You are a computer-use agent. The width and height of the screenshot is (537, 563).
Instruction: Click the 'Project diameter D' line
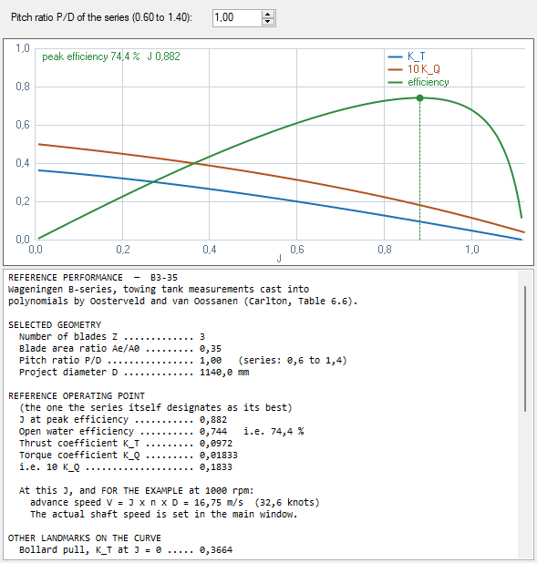pyautogui.click(x=134, y=373)
